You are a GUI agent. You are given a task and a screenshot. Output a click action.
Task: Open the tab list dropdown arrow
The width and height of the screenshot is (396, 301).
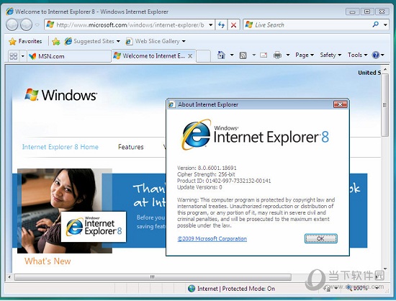(x=23, y=56)
